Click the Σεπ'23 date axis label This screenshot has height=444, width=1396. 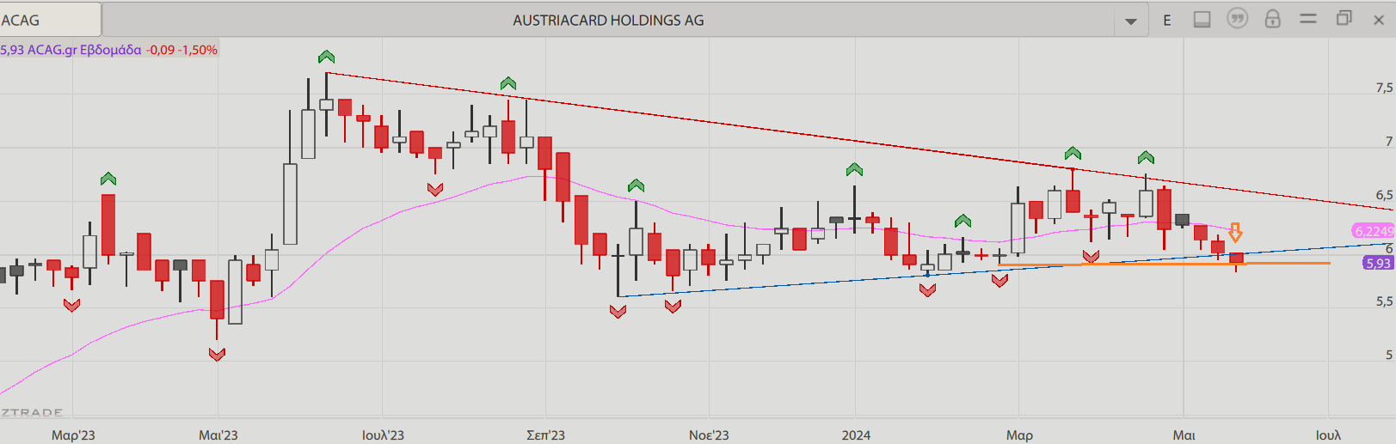(545, 435)
